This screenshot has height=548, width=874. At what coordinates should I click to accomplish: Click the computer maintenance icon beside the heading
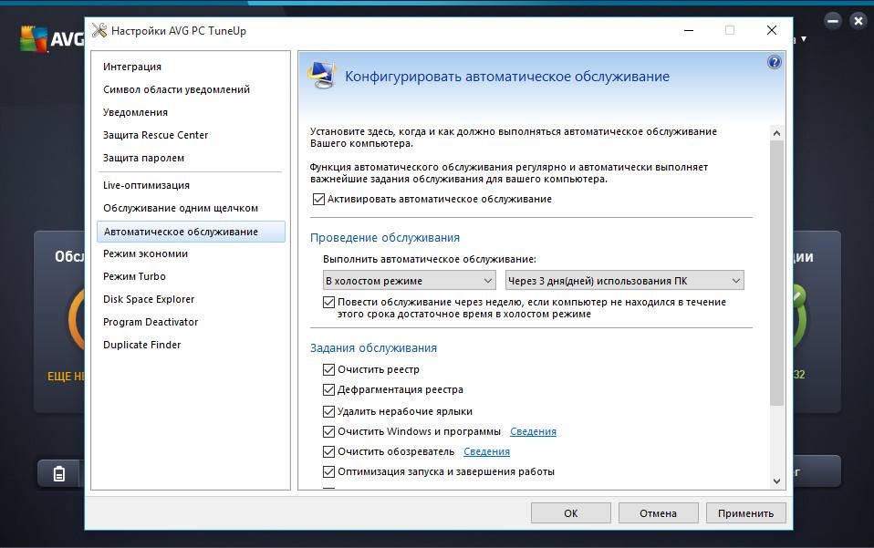point(323,76)
